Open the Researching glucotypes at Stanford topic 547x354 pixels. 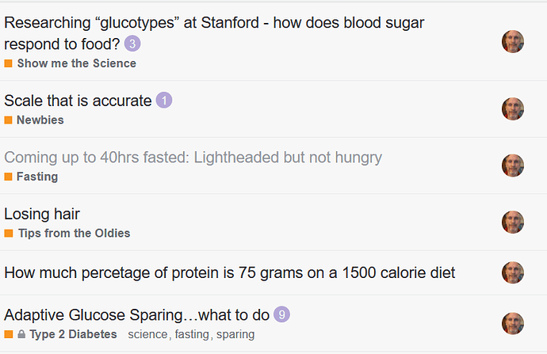pos(214,33)
